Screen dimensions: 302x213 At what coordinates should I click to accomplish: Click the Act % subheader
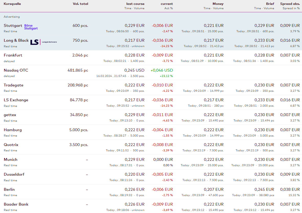point(168,8)
